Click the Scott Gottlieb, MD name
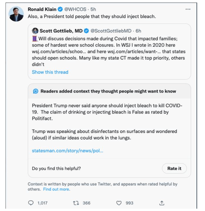The height and width of the screenshot is (211, 205). point(61,31)
